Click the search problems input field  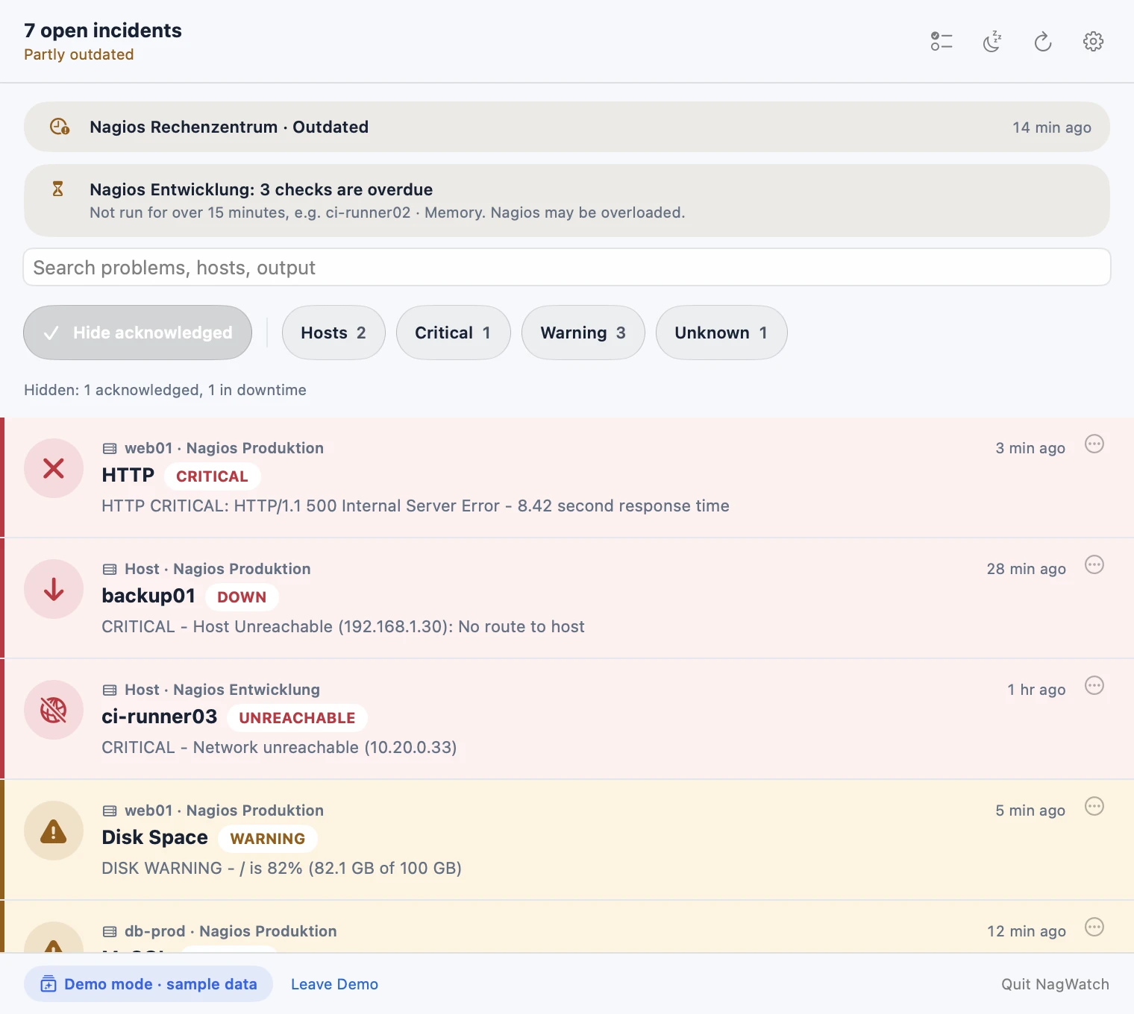click(x=567, y=268)
